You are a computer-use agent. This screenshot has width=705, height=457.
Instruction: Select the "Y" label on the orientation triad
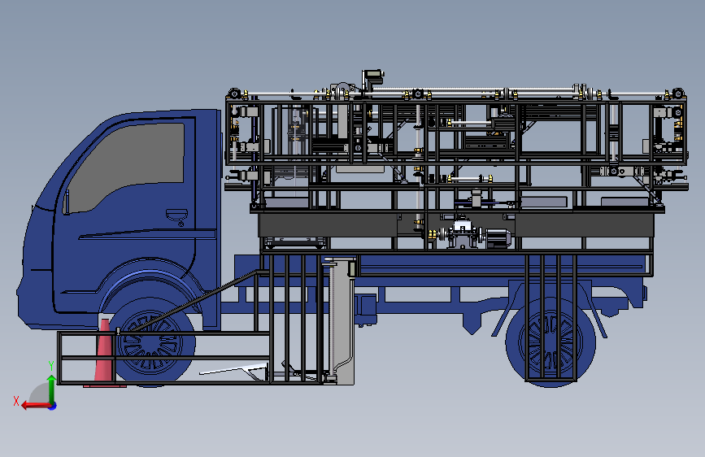pyautogui.click(x=50, y=366)
